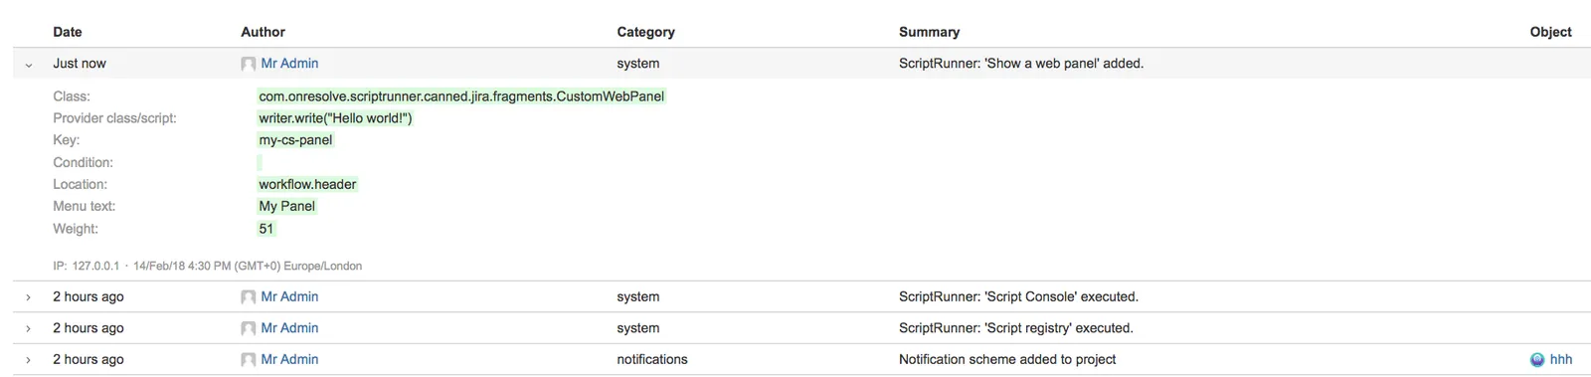Click Mr Admin avatar in notifications row
1591x377 pixels.
pos(249,360)
